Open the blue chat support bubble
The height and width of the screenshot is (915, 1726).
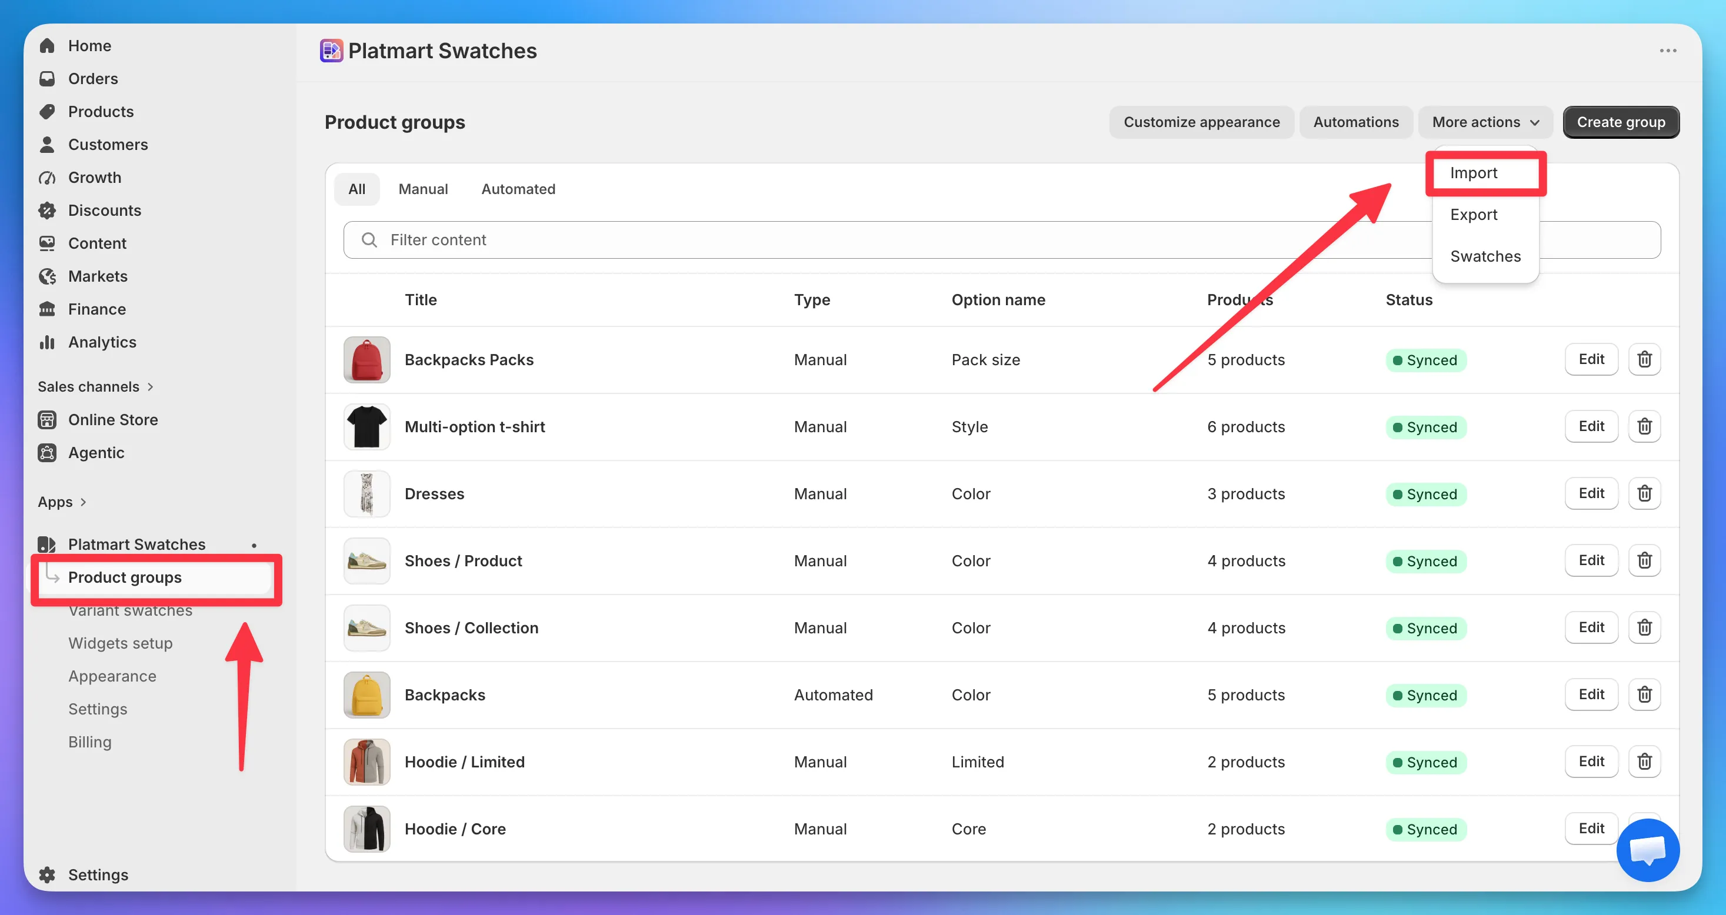[x=1648, y=850]
